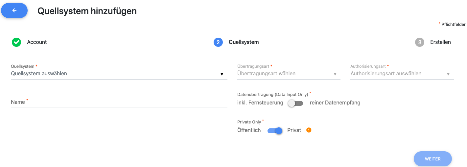Select the Quellsystem step label
The image size is (467, 167).
pyautogui.click(x=244, y=42)
